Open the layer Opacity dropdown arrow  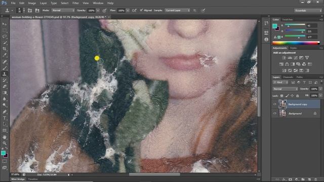coord(320,89)
